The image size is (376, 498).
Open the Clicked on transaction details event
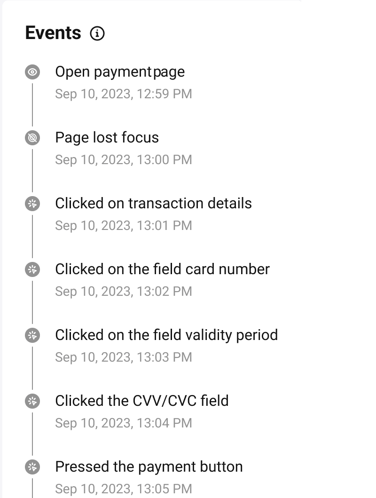click(153, 204)
